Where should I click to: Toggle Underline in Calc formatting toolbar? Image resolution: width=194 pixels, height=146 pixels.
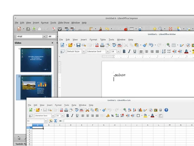pos(77,116)
